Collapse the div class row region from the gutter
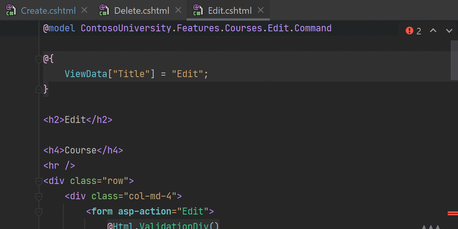Screen dimensions: 458x229 click(39, 181)
